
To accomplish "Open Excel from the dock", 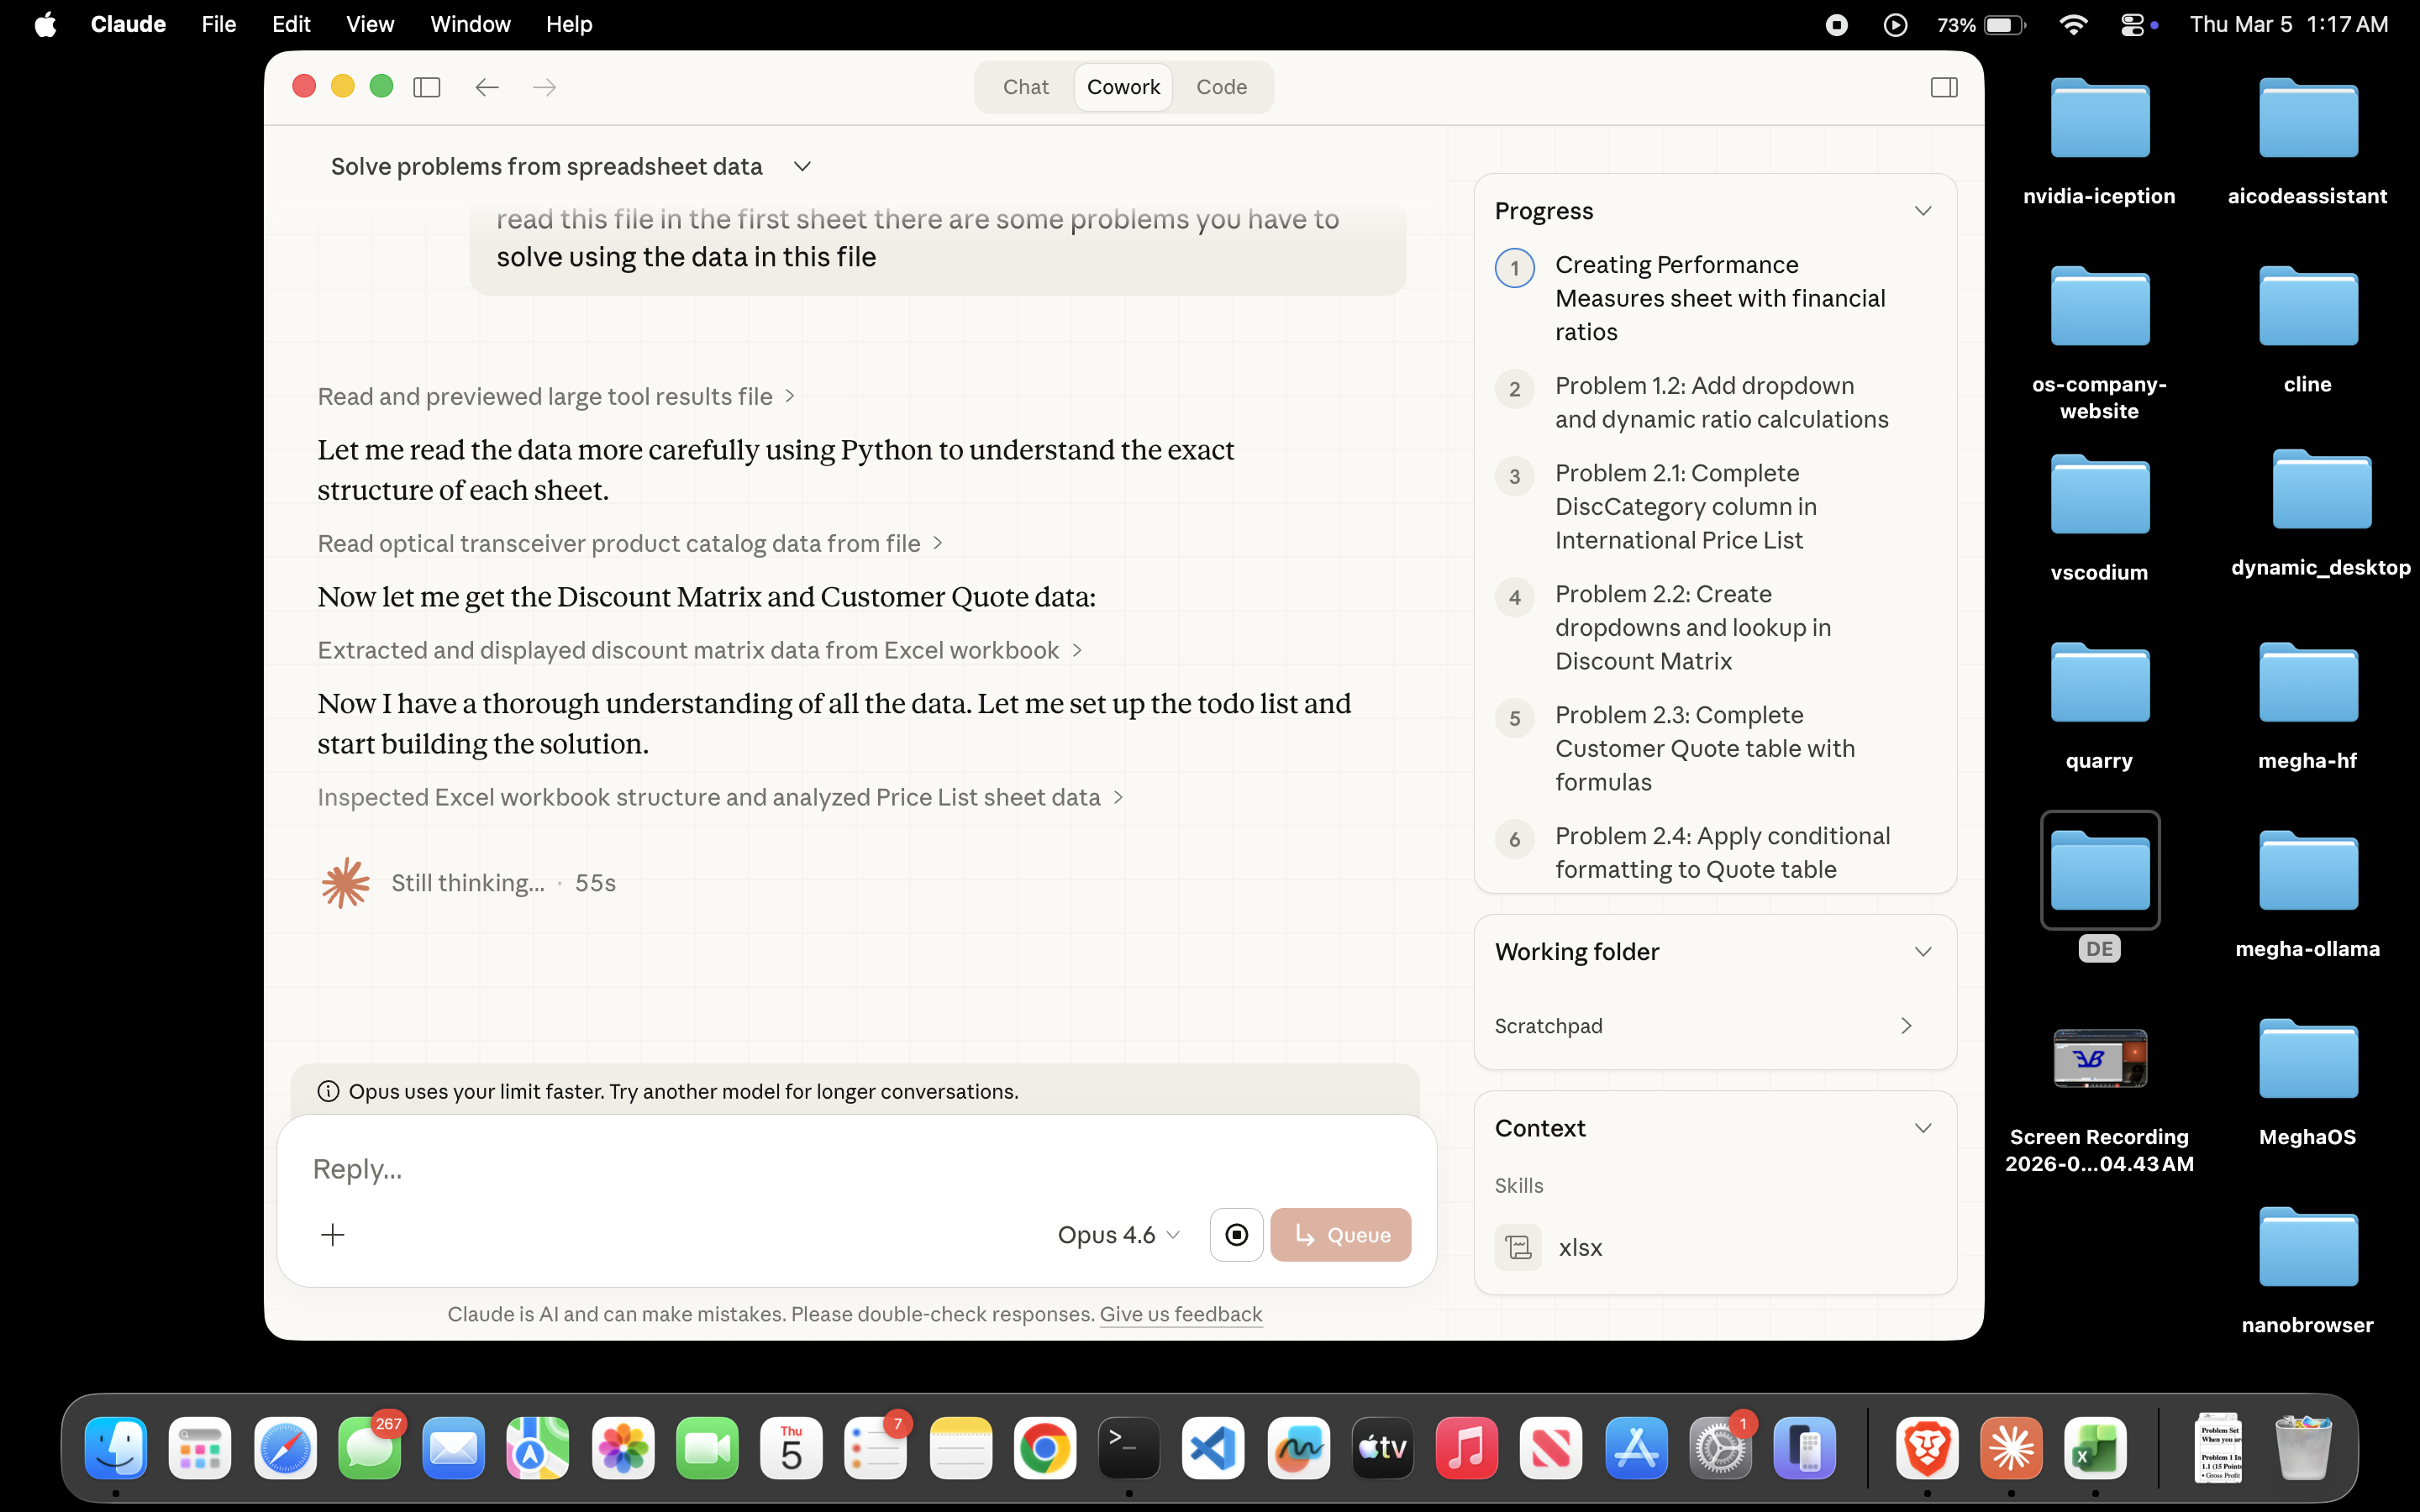I will 2095,1448.
